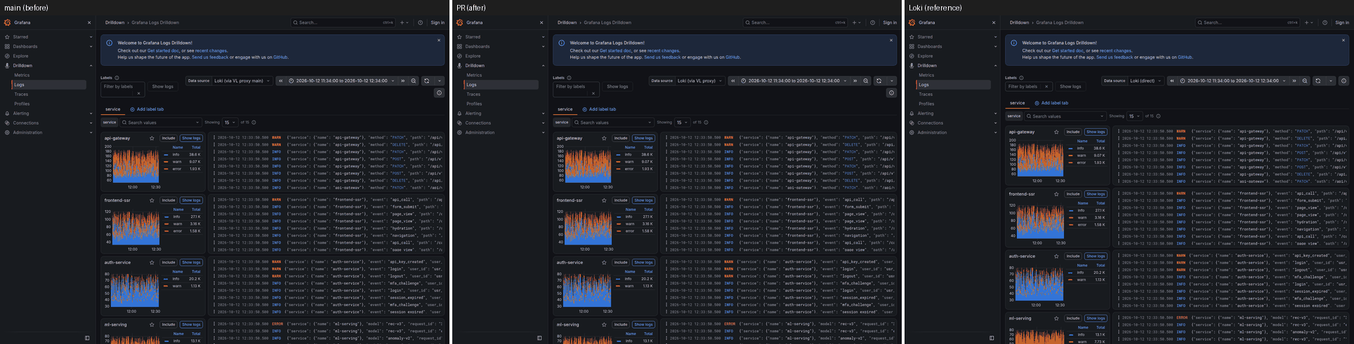Viewport: 1354px width, 344px height.
Task: Open 'Loki (direct)' data source dropdown
Action: point(1145,81)
